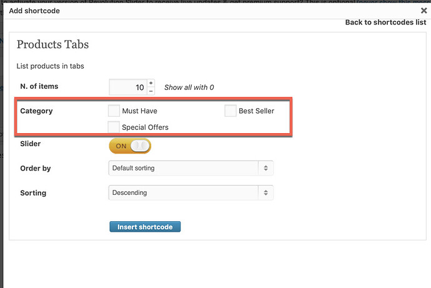Decrease N. of items with minus arrow
Viewport: 431px width, 288px height.
151,91
